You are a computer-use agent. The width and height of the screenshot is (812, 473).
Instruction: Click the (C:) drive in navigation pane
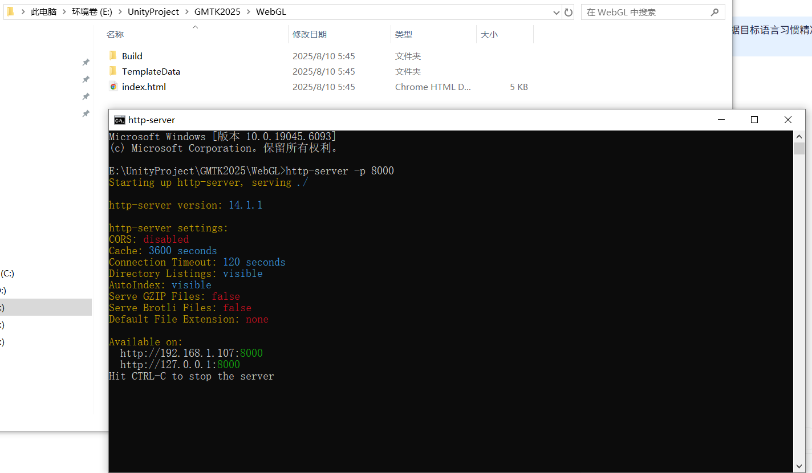pos(8,274)
